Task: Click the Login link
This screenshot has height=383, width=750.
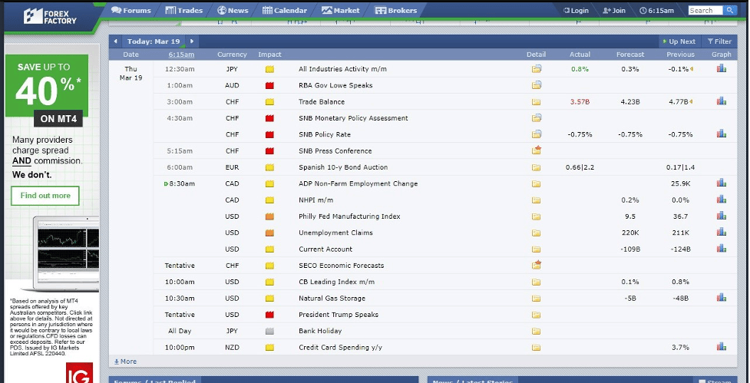Action: pyautogui.click(x=576, y=11)
